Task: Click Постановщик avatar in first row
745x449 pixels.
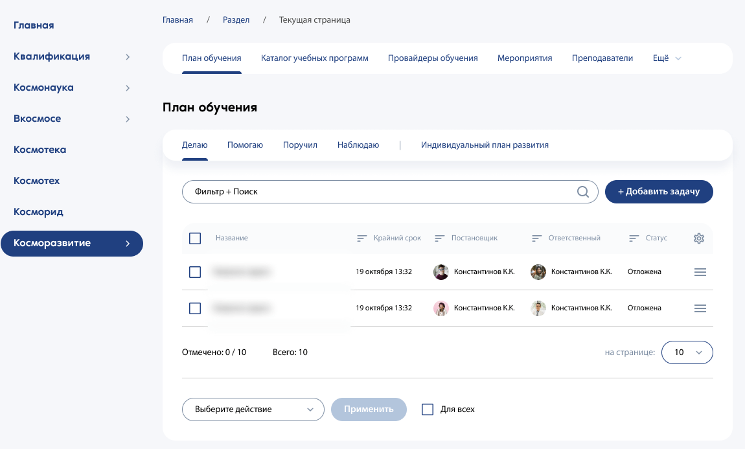Action: point(441,272)
